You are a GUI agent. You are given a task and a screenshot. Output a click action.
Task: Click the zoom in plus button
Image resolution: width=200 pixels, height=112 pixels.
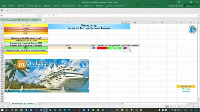(x=193, y=106)
